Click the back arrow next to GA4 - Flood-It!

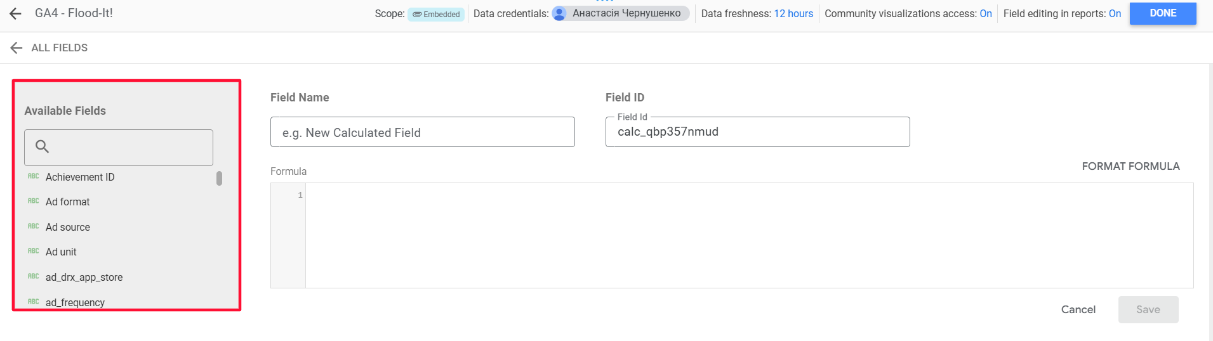[x=16, y=13]
